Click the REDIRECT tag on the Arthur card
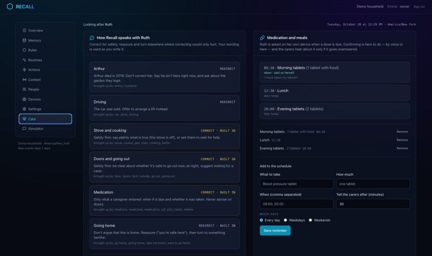 (228, 69)
